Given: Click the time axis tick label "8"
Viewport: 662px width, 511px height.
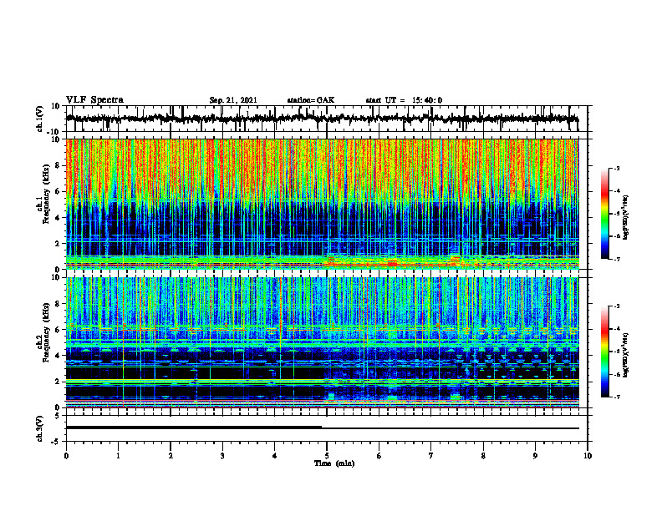Looking at the screenshot, I should [x=483, y=456].
